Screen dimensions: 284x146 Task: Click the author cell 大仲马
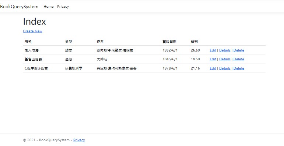click(x=102, y=59)
